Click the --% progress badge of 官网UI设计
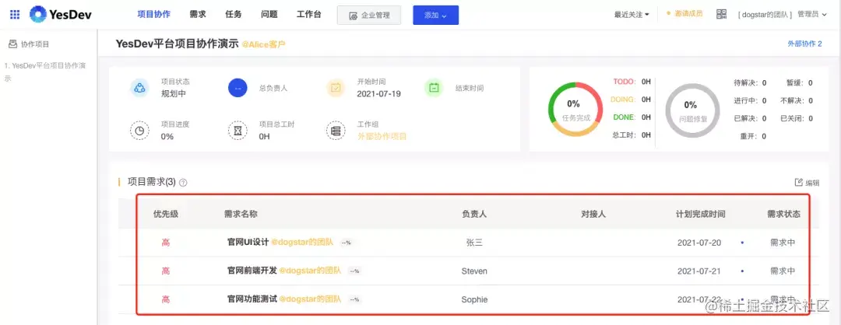The height and width of the screenshot is (325, 841). [346, 243]
